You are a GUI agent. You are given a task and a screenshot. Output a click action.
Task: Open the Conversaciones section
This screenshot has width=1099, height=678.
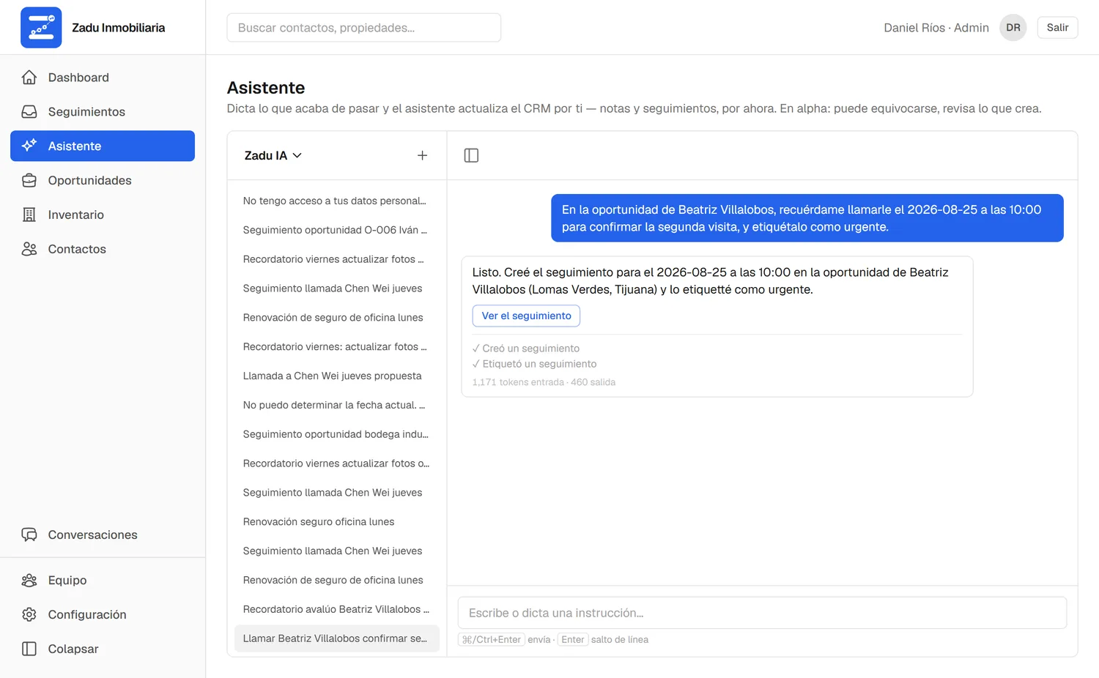coord(103,534)
